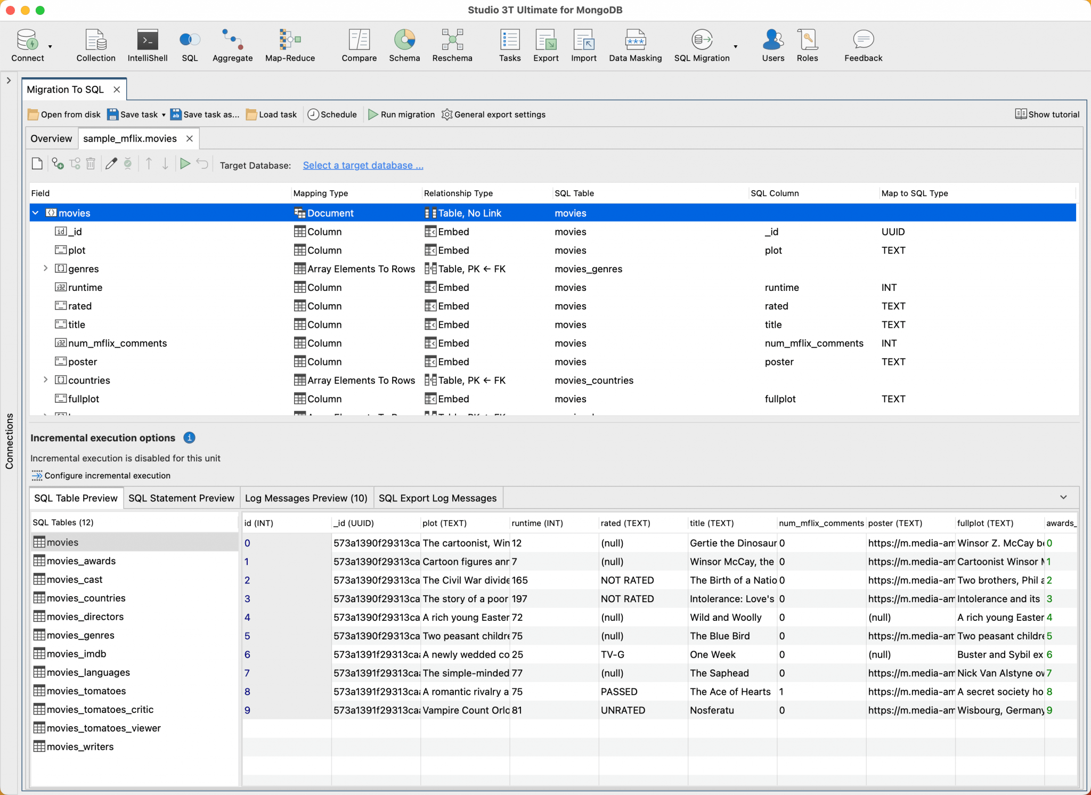The height and width of the screenshot is (795, 1091).
Task: Select movies_genres in SQL Tables list
Action: pos(80,635)
